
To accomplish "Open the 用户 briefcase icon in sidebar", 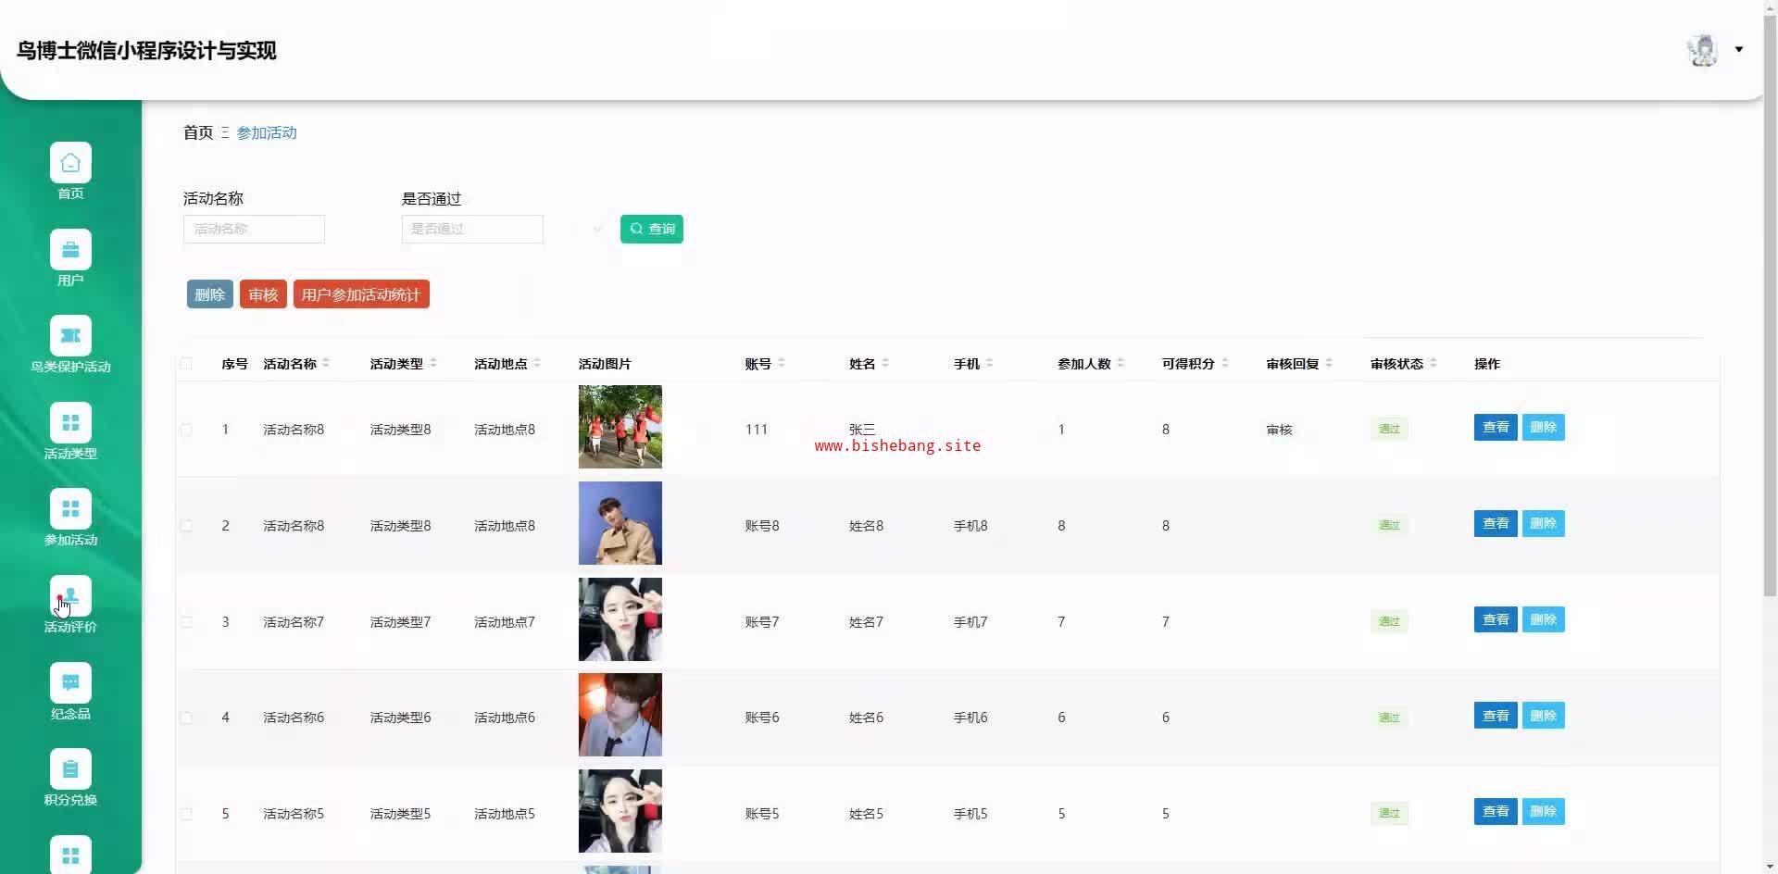I will click(x=70, y=249).
